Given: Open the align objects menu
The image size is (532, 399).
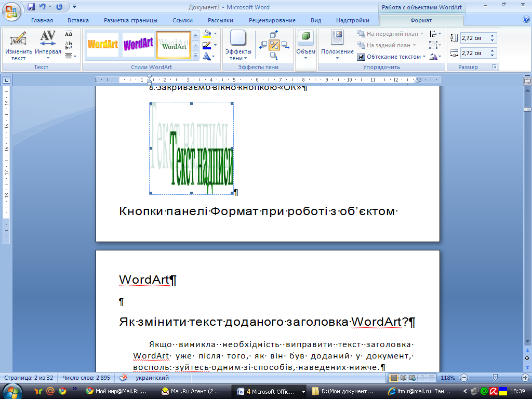Looking at the screenshot, I should coord(435,34).
